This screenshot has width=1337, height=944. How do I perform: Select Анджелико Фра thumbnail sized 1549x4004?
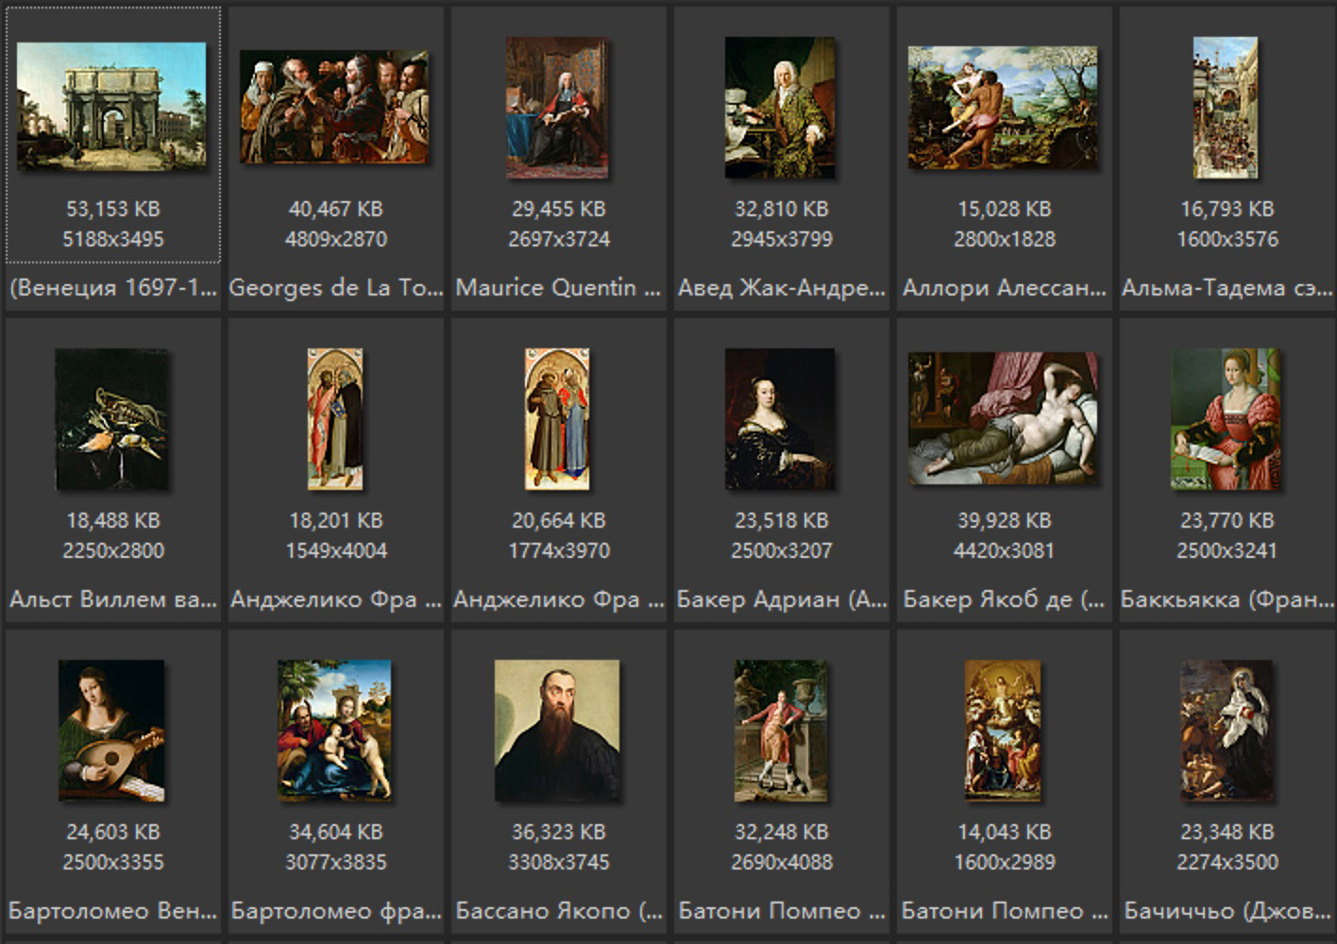click(x=334, y=419)
